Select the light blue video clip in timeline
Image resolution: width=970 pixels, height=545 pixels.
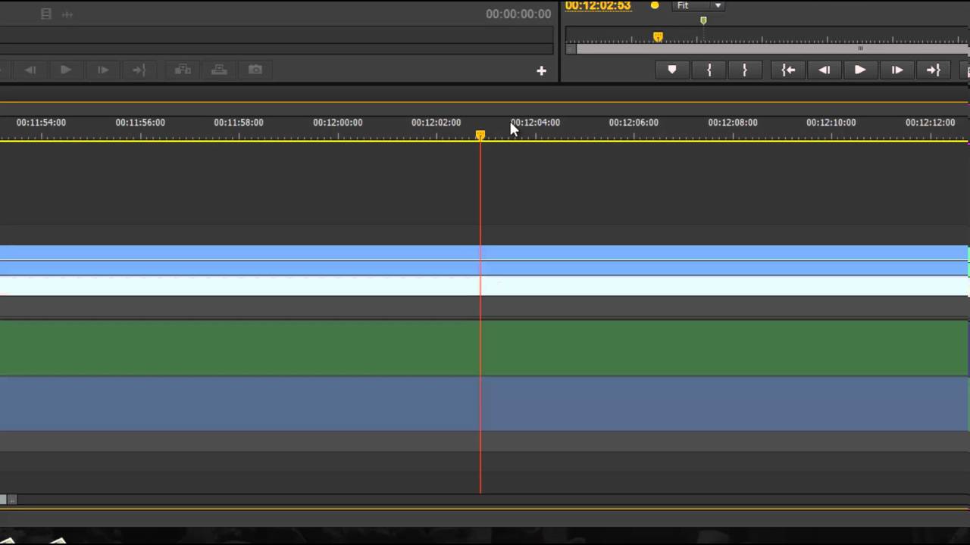point(484,260)
